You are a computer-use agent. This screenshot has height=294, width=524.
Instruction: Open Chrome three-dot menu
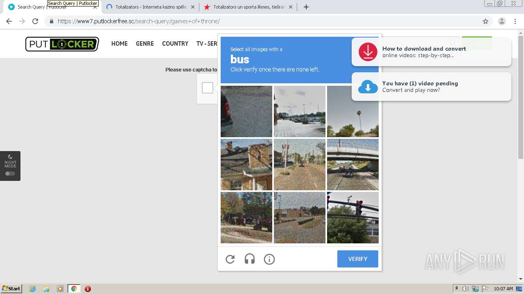click(x=515, y=21)
